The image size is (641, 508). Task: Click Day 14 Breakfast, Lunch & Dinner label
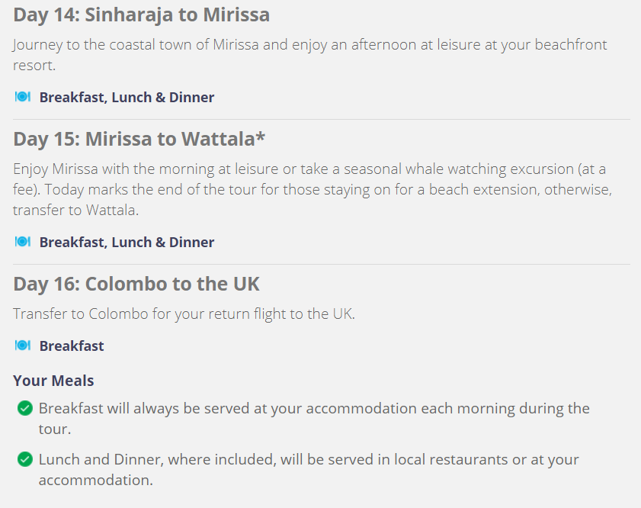[127, 98]
